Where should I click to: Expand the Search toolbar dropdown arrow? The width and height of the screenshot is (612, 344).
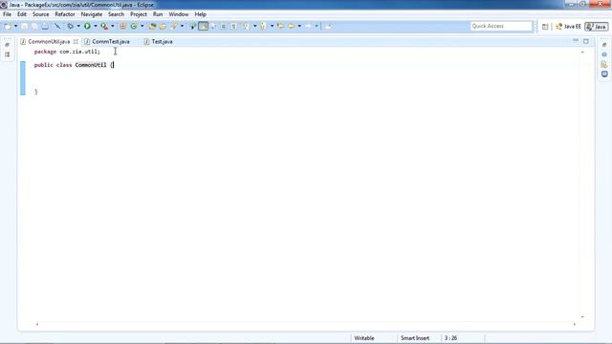[x=182, y=26]
